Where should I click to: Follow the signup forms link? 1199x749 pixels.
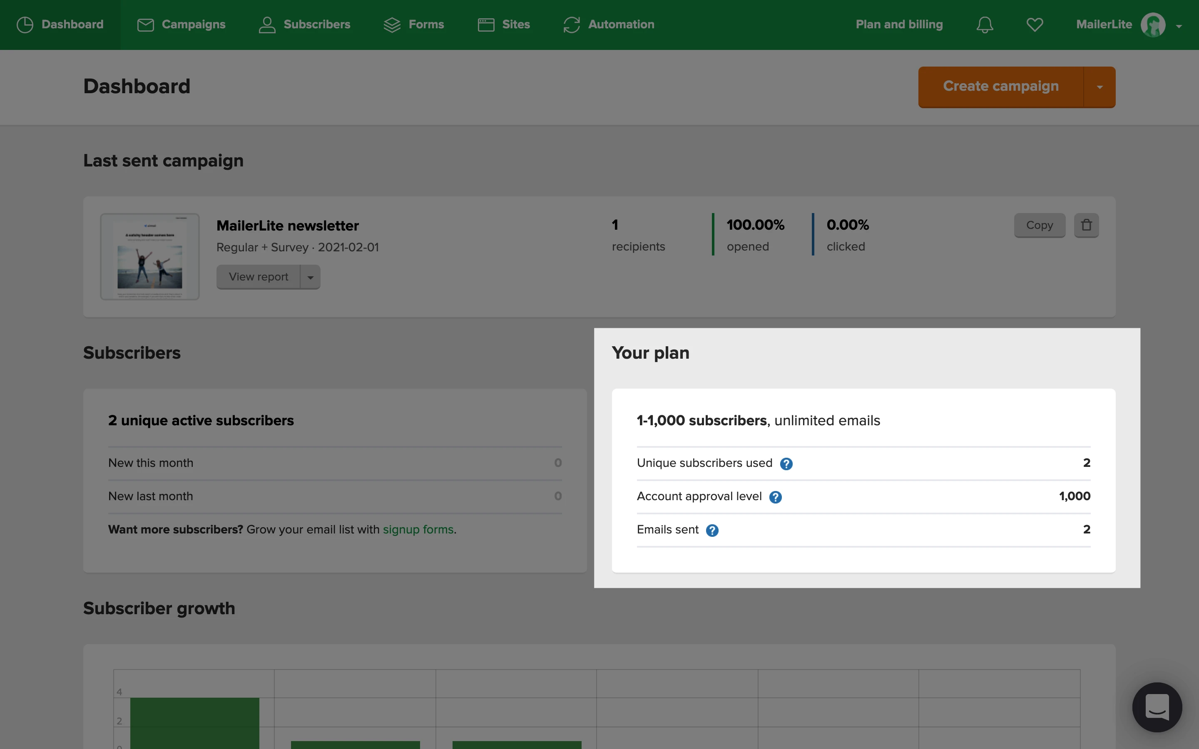(418, 530)
